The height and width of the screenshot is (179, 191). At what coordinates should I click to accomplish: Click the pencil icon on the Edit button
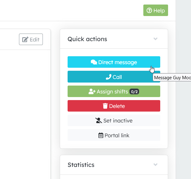click(x=25, y=40)
